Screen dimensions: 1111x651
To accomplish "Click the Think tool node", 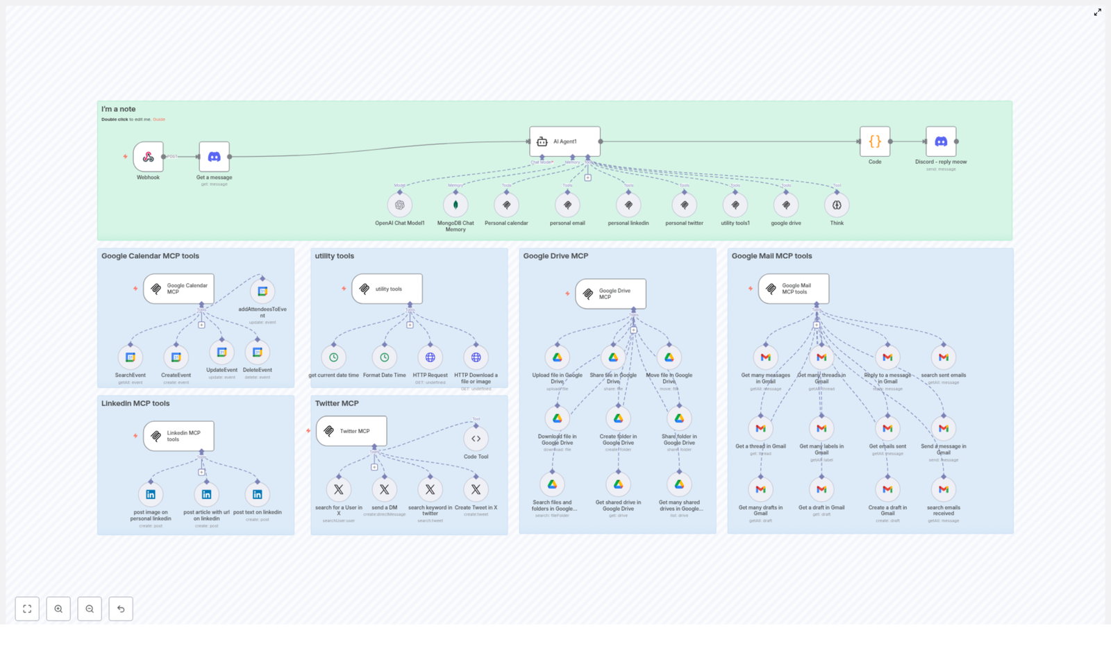I will [836, 205].
